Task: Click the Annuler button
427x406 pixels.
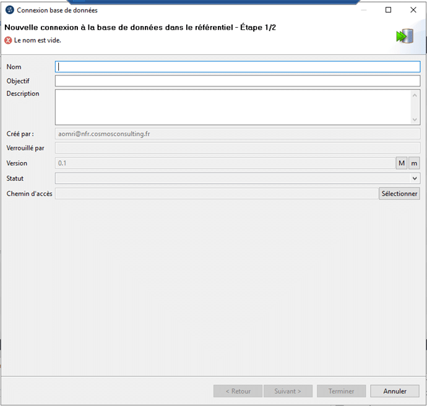Action: 395,391
